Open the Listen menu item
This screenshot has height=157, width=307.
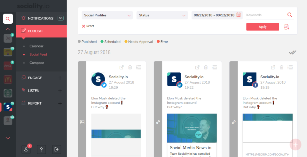[34, 91]
